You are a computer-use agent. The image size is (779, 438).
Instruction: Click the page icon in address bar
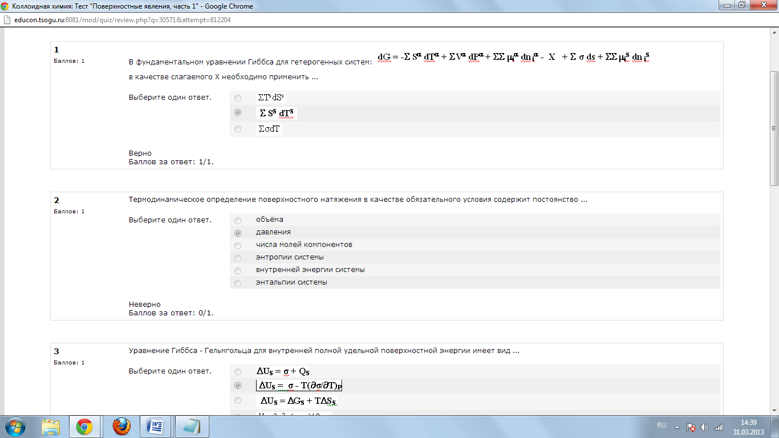(x=7, y=19)
